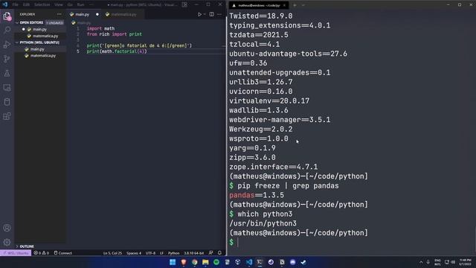Image resolution: width=476 pixels, height=268 pixels.
Task: Open the Edit menu
Action: click(x=26, y=4)
